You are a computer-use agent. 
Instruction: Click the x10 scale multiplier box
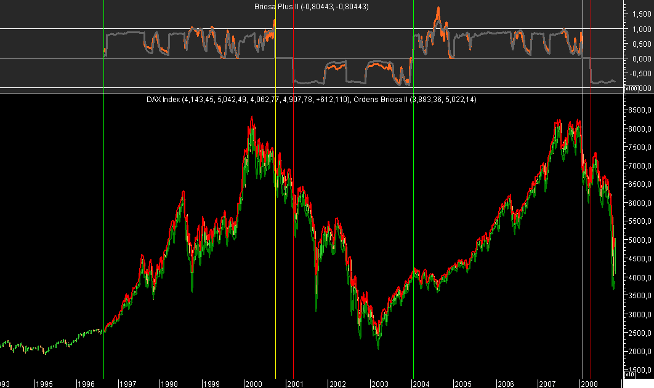(629, 374)
